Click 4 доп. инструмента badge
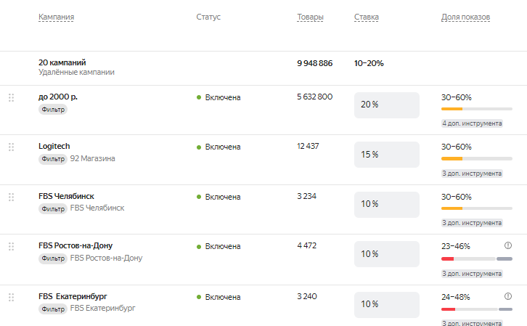This screenshot has width=527, height=326. [472, 123]
